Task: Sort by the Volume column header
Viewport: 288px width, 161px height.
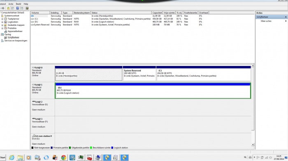Action: coord(40,13)
